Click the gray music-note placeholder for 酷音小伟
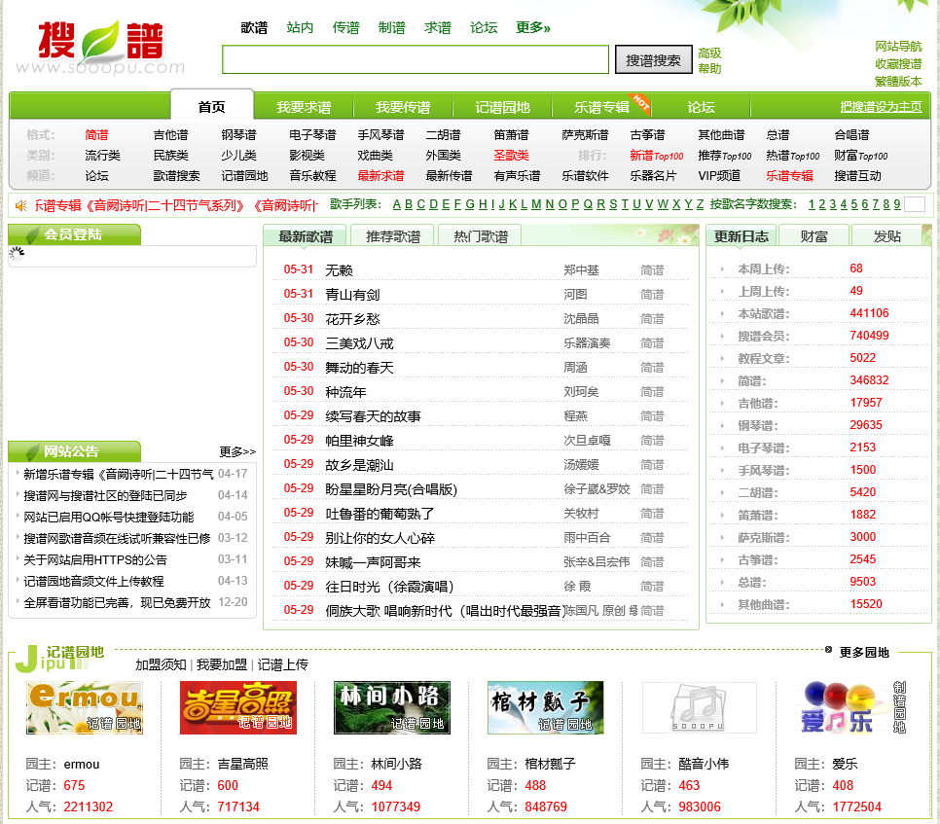Screen dimensions: 940x824 point(697,708)
